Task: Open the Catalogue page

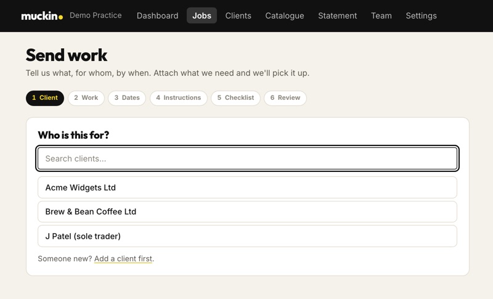Action: [x=285, y=15]
